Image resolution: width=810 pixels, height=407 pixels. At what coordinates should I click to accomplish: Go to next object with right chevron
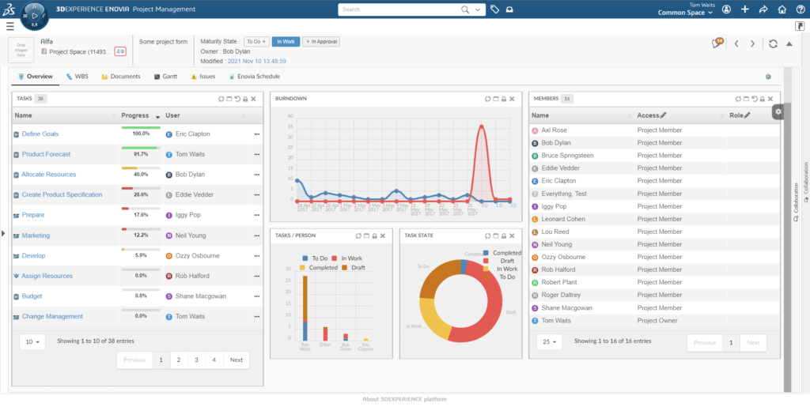753,43
